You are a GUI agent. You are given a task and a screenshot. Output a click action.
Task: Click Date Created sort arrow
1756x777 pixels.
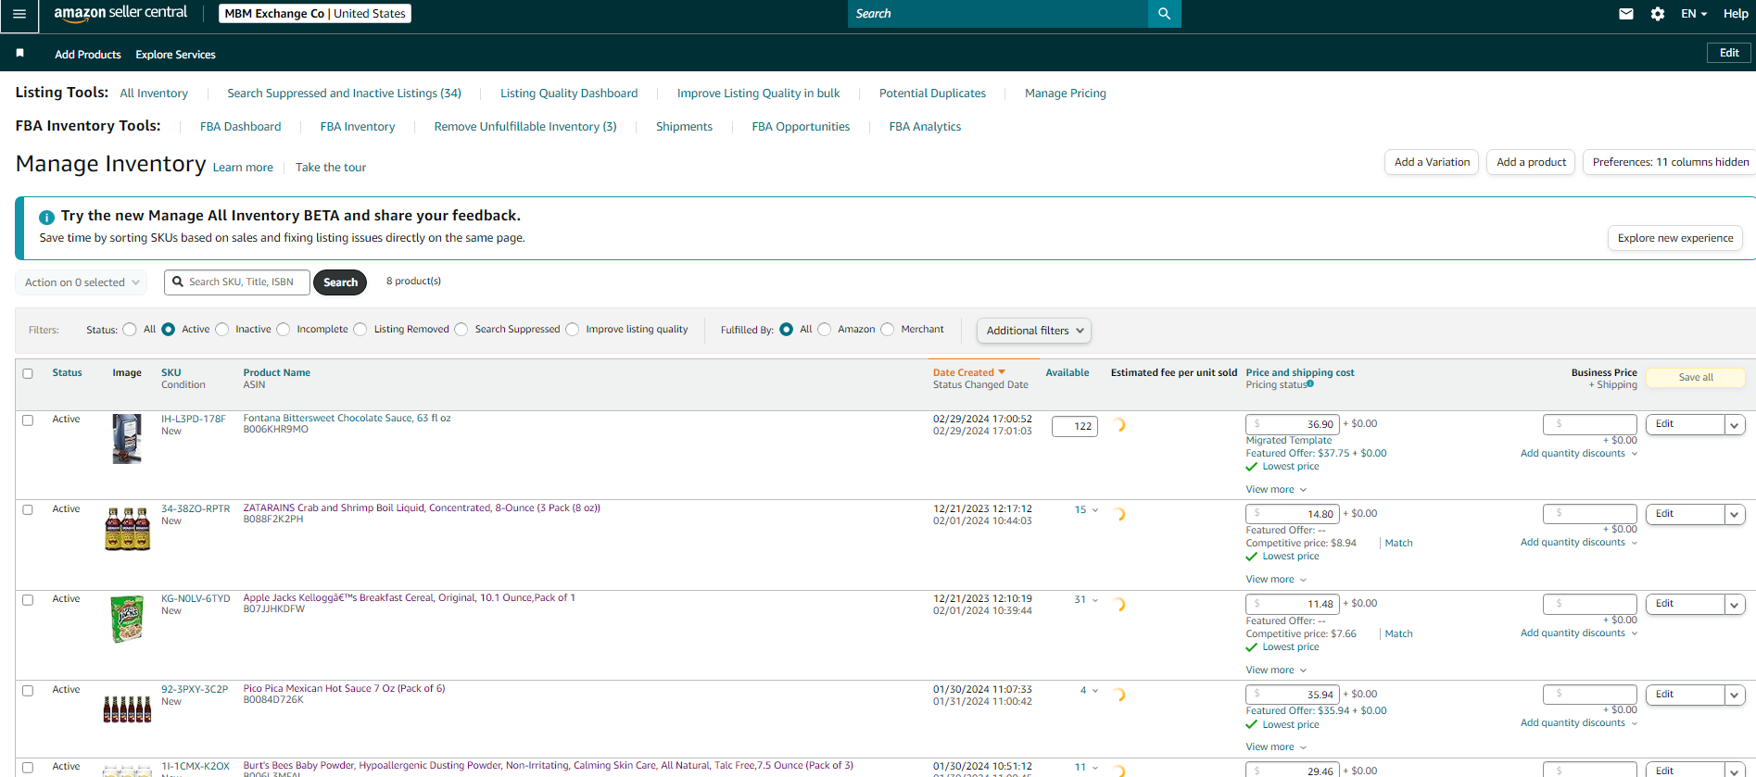point(1002,372)
